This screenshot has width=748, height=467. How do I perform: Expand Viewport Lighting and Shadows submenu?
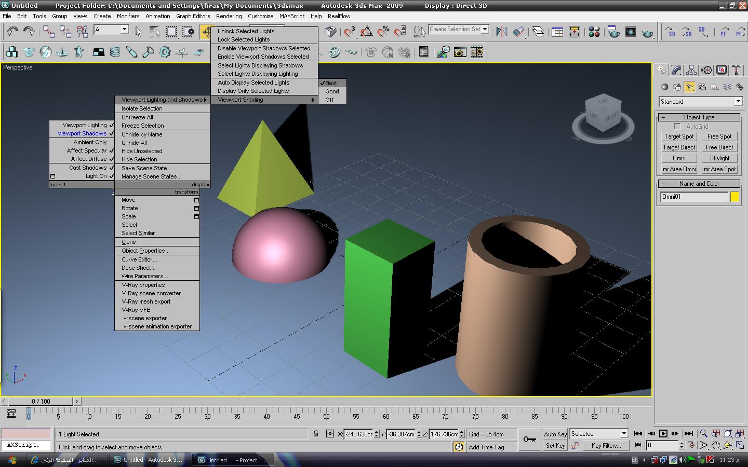point(163,100)
